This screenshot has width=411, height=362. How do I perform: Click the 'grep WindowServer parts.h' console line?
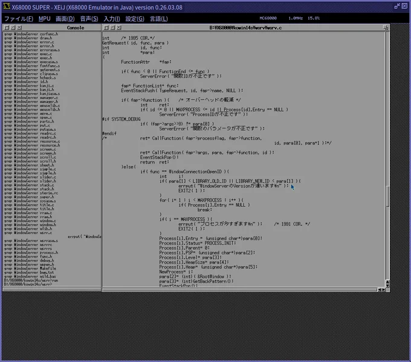(29, 121)
